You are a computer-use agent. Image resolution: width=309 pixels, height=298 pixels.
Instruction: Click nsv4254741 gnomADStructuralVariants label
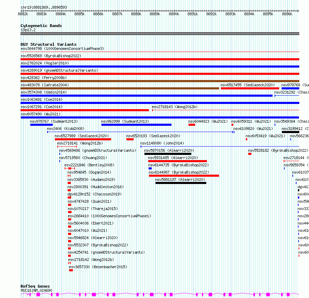click(x=106, y=252)
